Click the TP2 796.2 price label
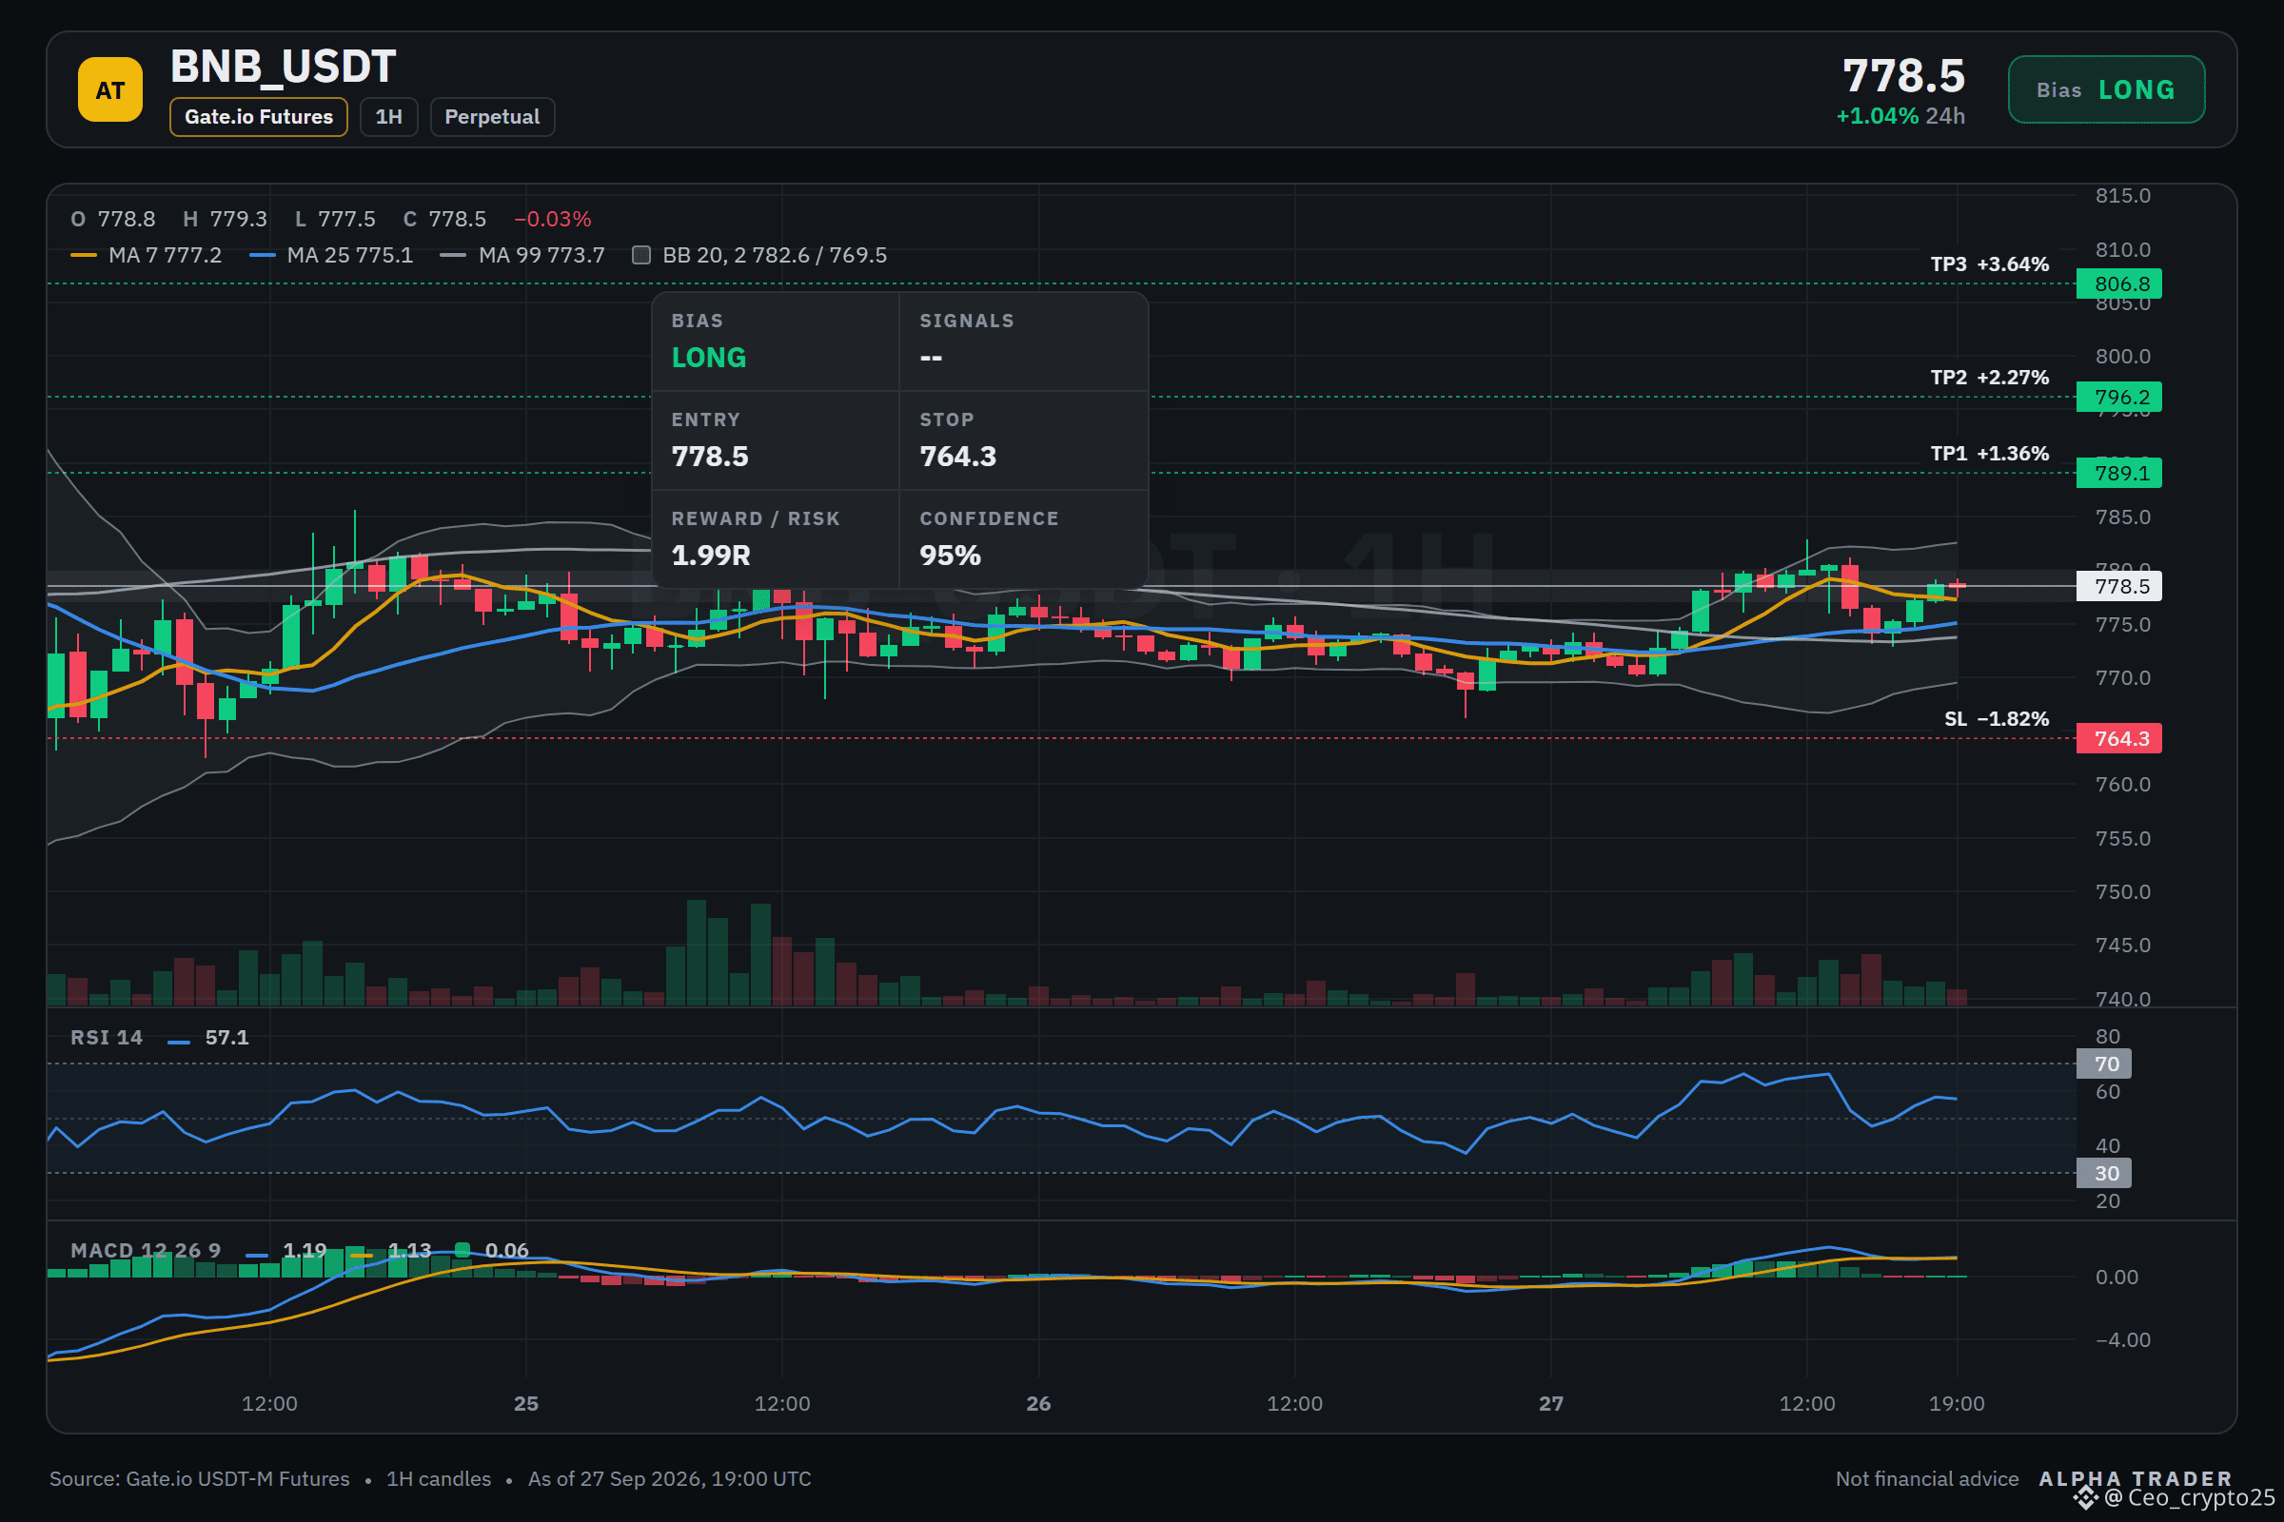Screen dimensions: 2284x1522 coord(2118,396)
